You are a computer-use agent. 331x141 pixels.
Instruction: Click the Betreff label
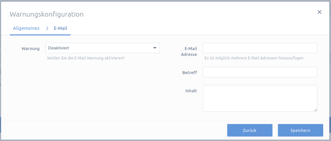point(190,72)
